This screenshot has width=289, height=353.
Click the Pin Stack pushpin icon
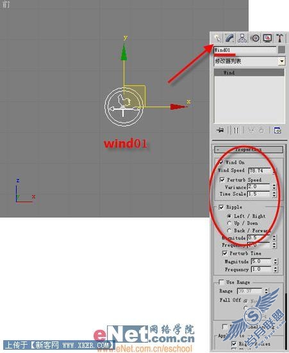pyautogui.click(x=220, y=130)
